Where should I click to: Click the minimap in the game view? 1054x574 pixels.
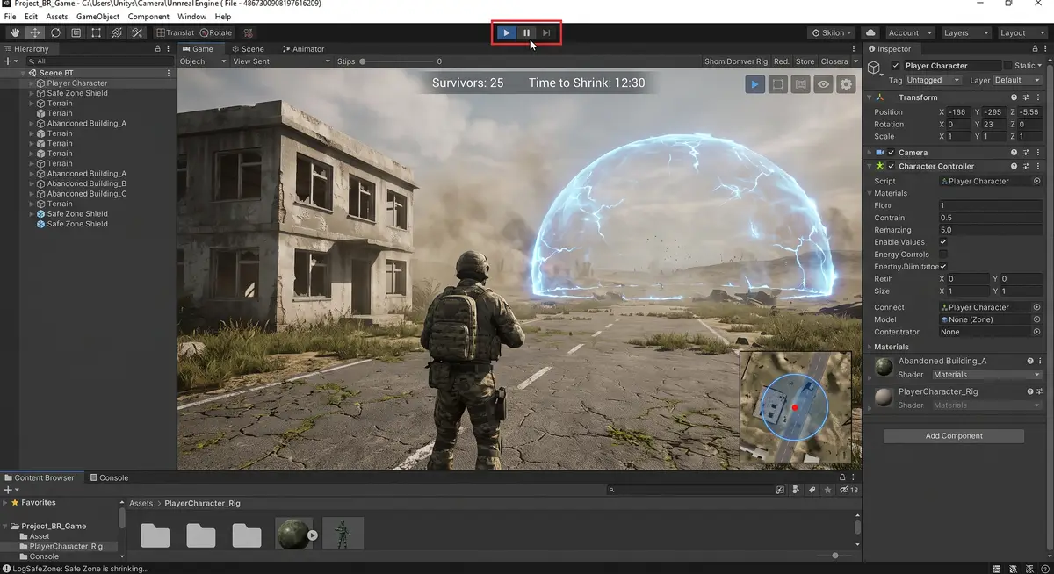click(x=795, y=407)
